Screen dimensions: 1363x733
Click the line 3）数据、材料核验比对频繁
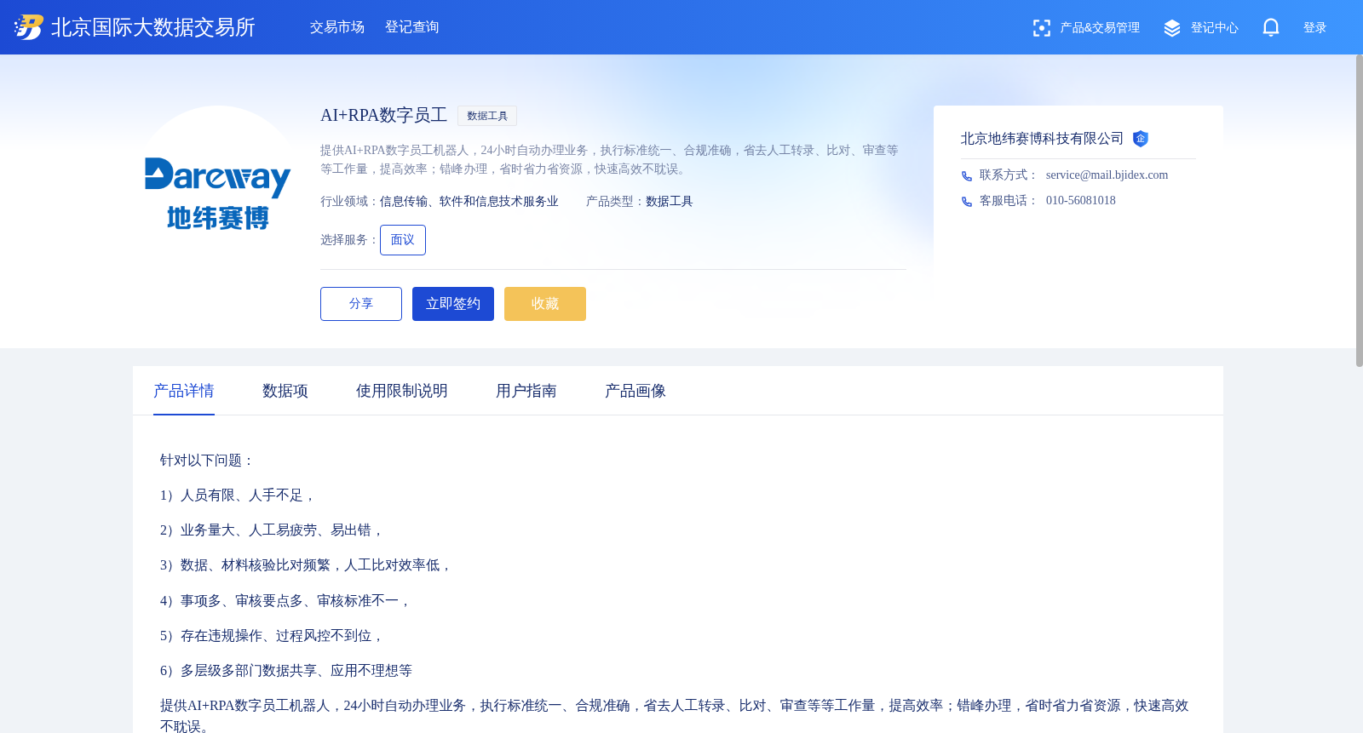307,565
